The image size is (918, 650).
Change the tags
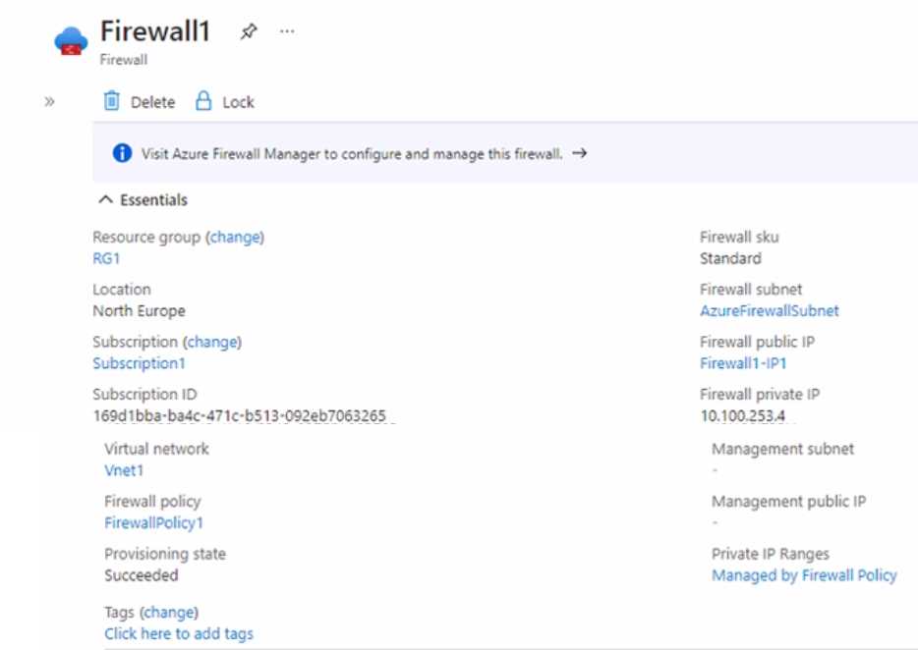point(169,613)
